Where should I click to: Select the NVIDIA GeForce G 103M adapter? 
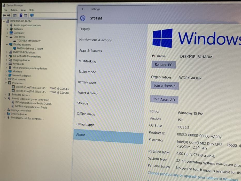click(30, 49)
